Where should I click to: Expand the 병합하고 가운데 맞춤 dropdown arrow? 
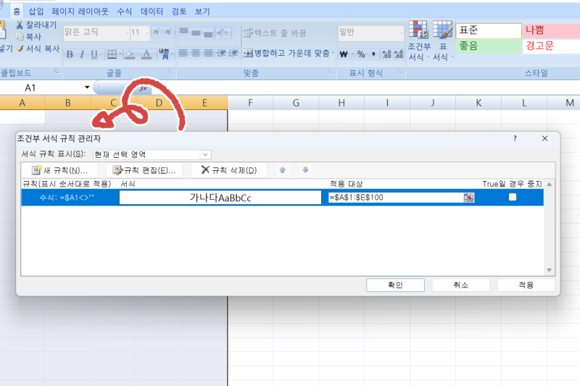(333, 54)
